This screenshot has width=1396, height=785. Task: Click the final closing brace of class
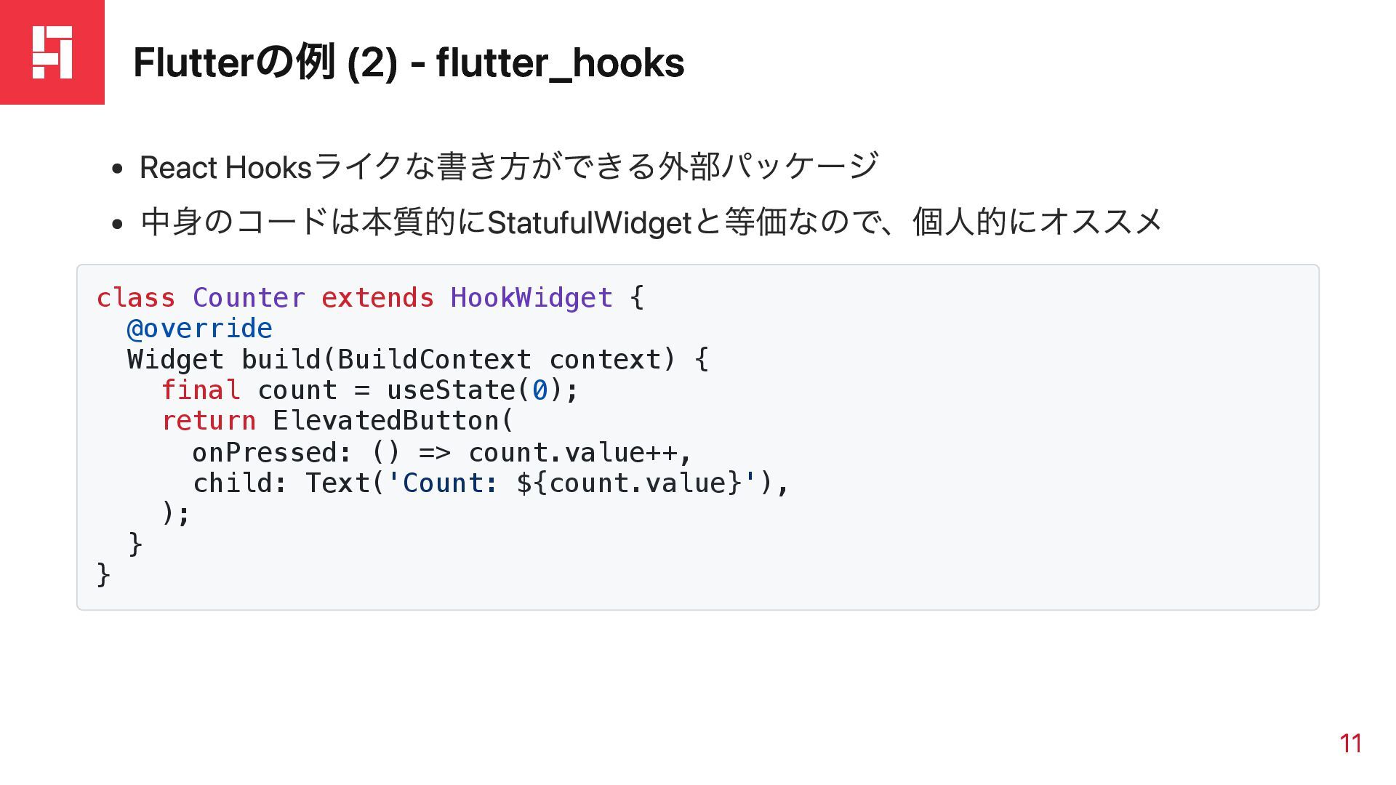(x=103, y=575)
